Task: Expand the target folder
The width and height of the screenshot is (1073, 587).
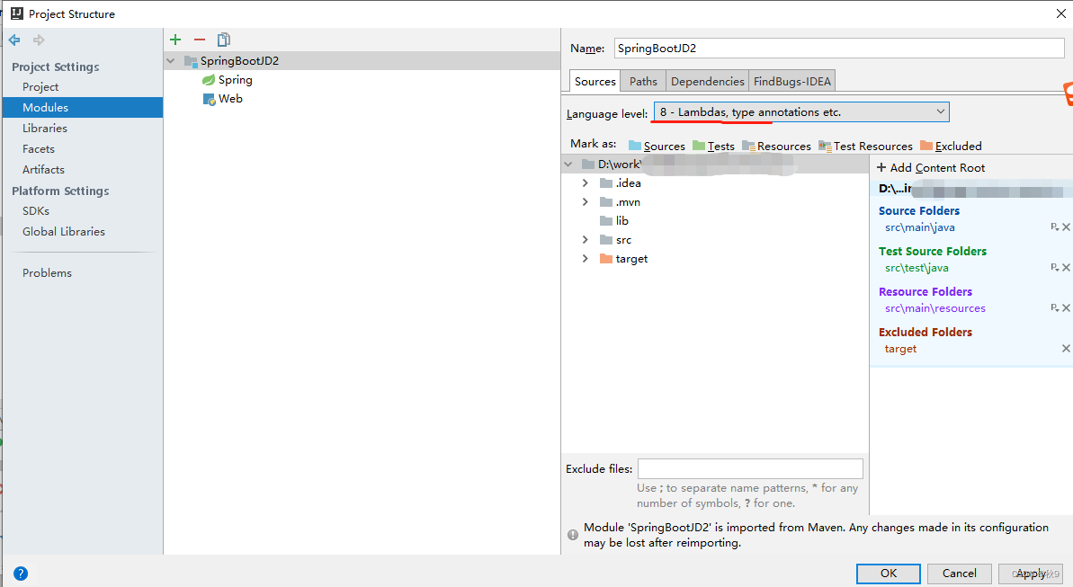Action: click(586, 259)
